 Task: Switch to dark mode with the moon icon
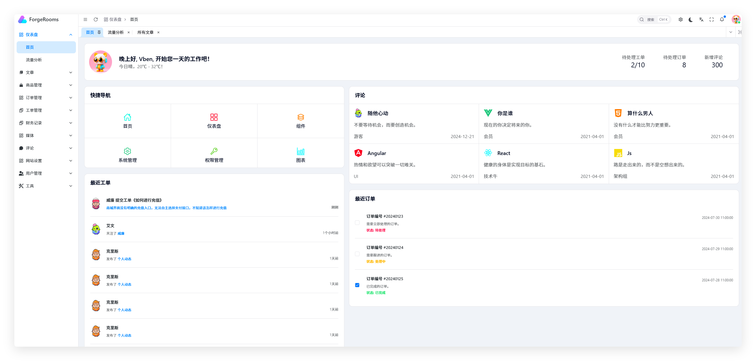pos(691,19)
